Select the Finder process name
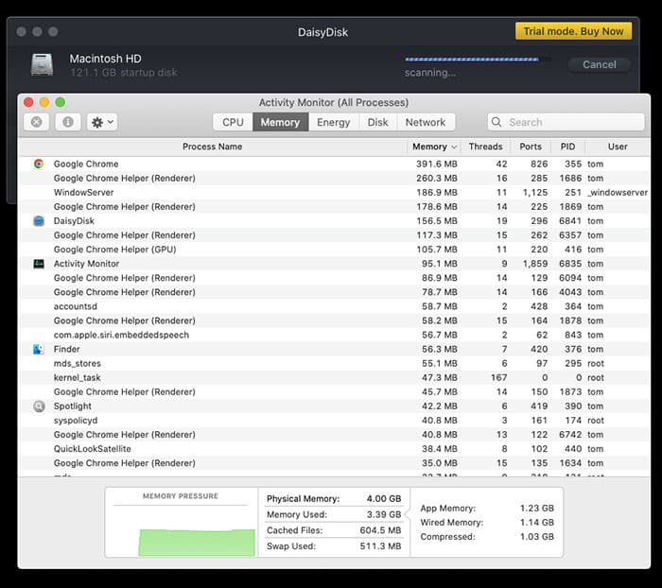Viewport: 662px width, 588px height. tap(67, 349)
